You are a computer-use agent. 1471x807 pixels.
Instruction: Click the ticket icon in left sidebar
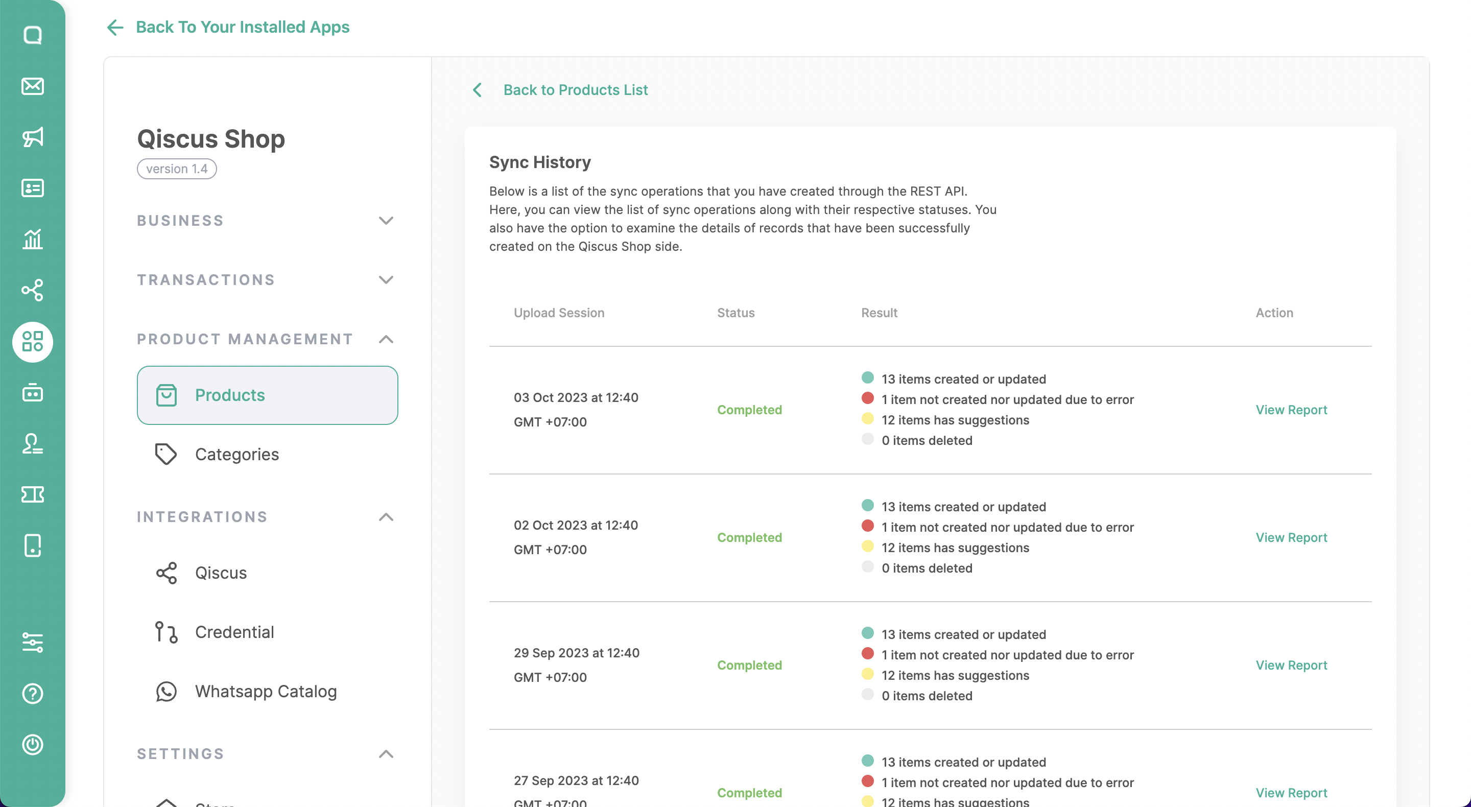(33, 494)
